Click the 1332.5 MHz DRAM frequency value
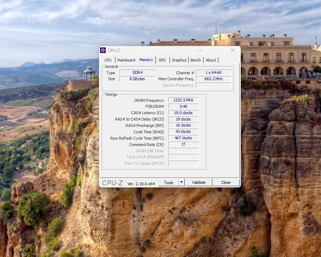 tap(183, 100)
